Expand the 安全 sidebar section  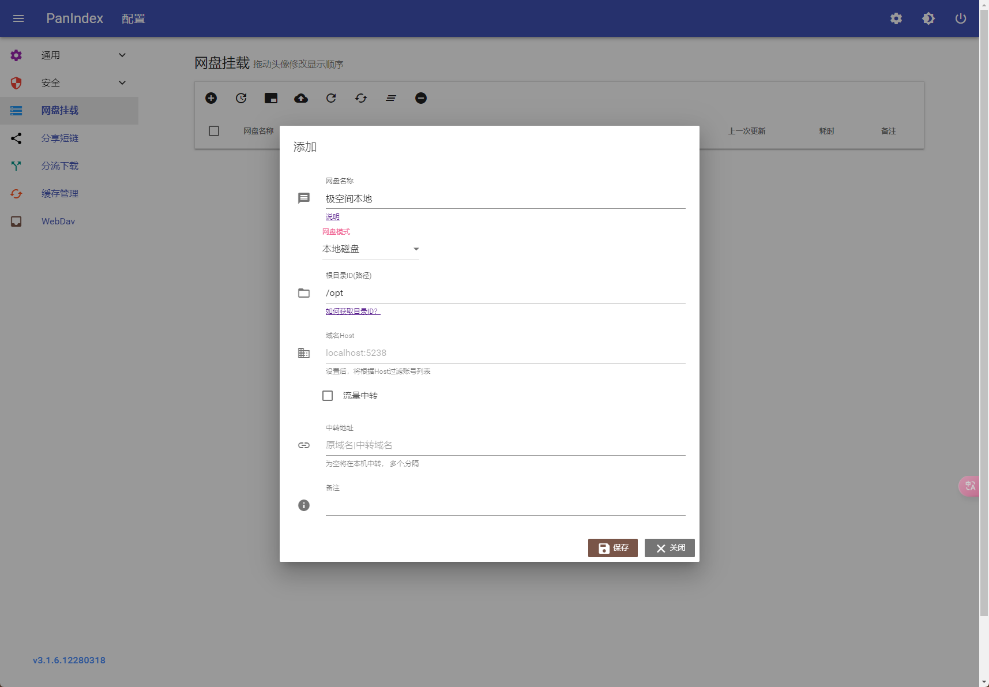coord(69,83)
